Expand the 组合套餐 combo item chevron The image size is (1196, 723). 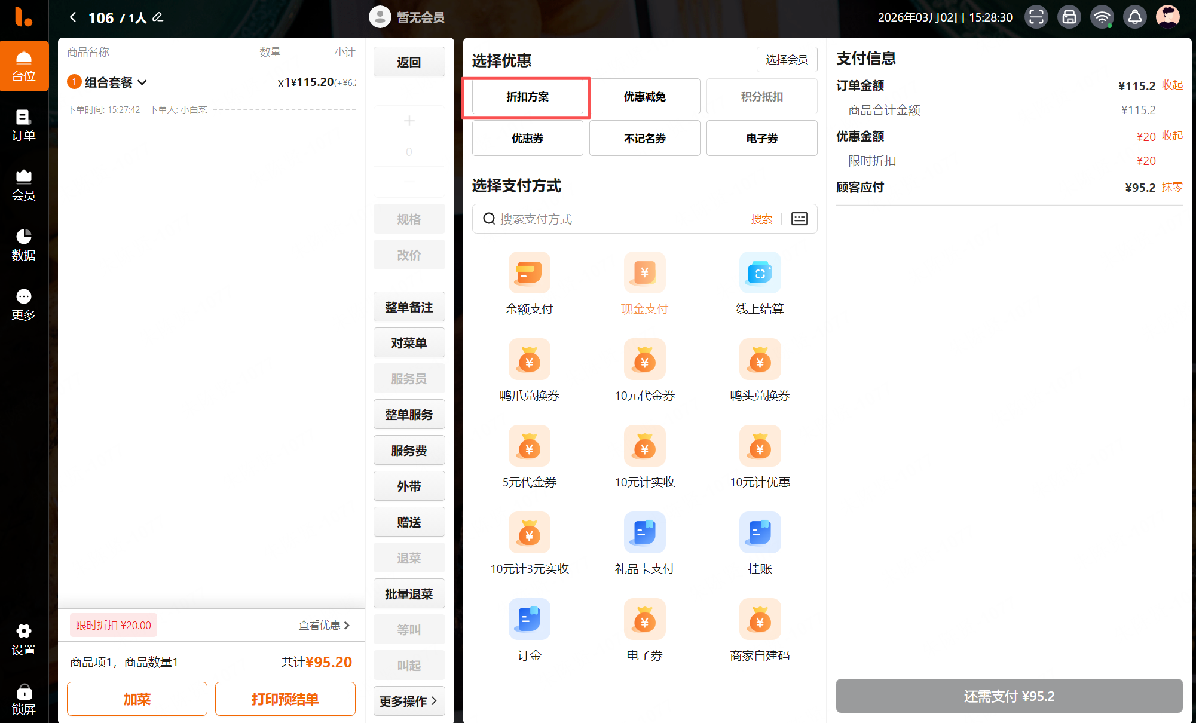pos(142,82)
